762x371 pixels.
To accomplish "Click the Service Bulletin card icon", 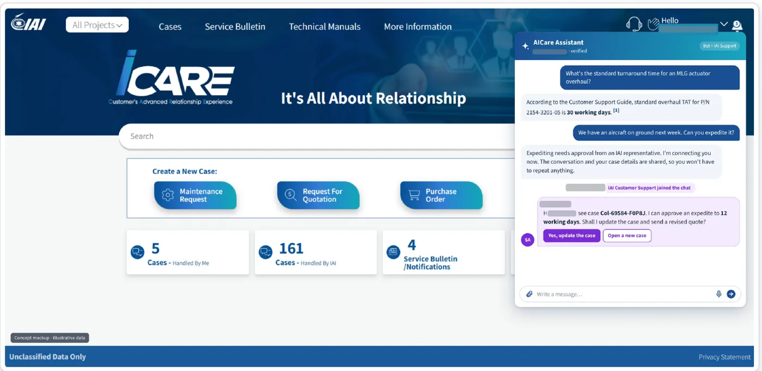I will (393, 252).
